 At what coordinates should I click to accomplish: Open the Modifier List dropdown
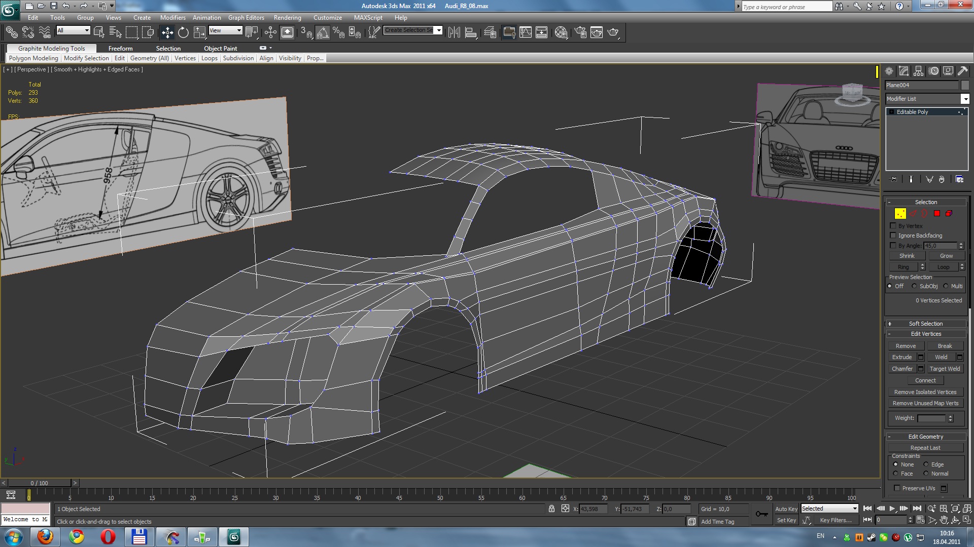965,99
